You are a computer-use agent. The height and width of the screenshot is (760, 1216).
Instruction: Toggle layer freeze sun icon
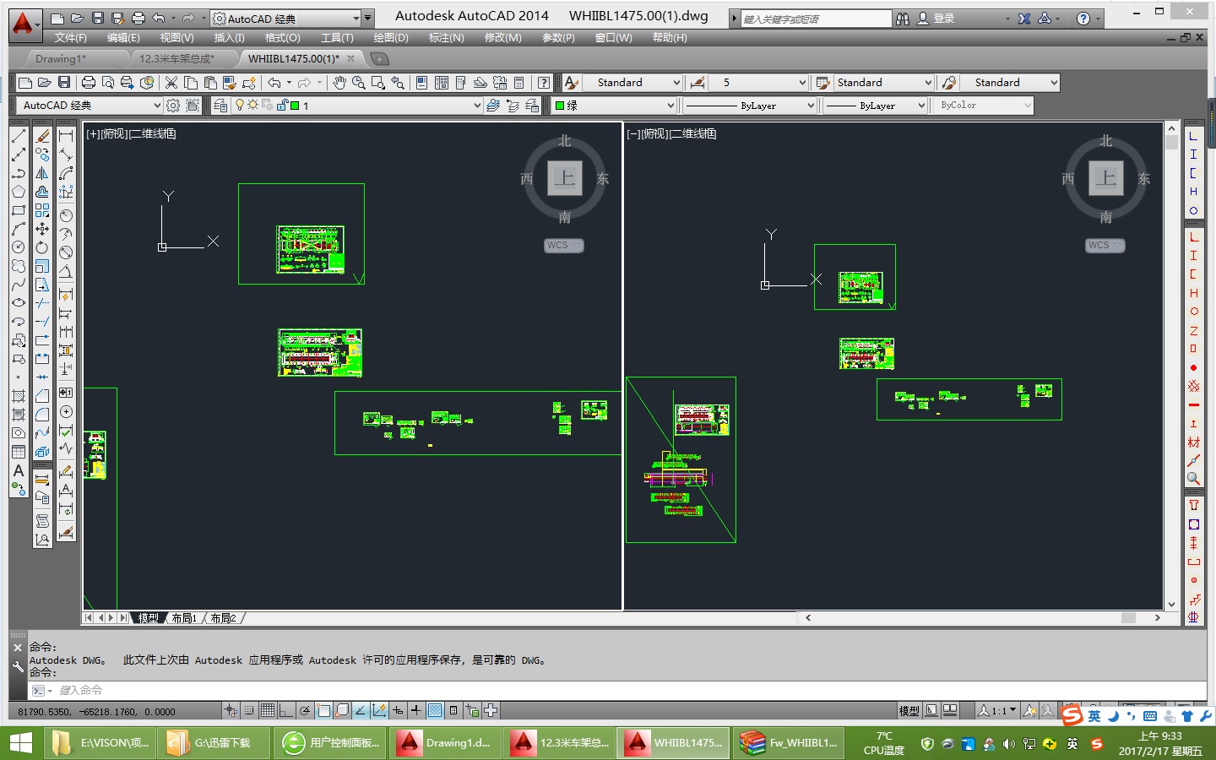tap(252, 105)
